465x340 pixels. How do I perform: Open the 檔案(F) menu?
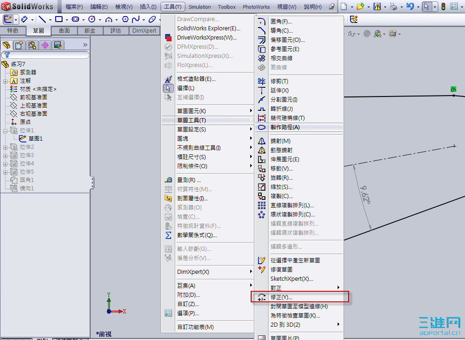click(74, 6)
